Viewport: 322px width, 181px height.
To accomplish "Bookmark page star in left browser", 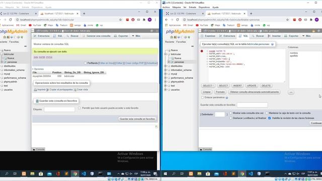I will pos(121,20).
